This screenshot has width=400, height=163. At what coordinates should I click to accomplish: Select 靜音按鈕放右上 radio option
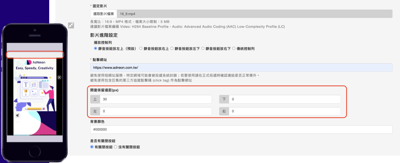pyautogui.click(x=141, y=49)
